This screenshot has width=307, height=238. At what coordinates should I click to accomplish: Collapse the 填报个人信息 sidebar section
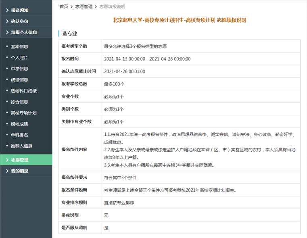coord(25,32)
